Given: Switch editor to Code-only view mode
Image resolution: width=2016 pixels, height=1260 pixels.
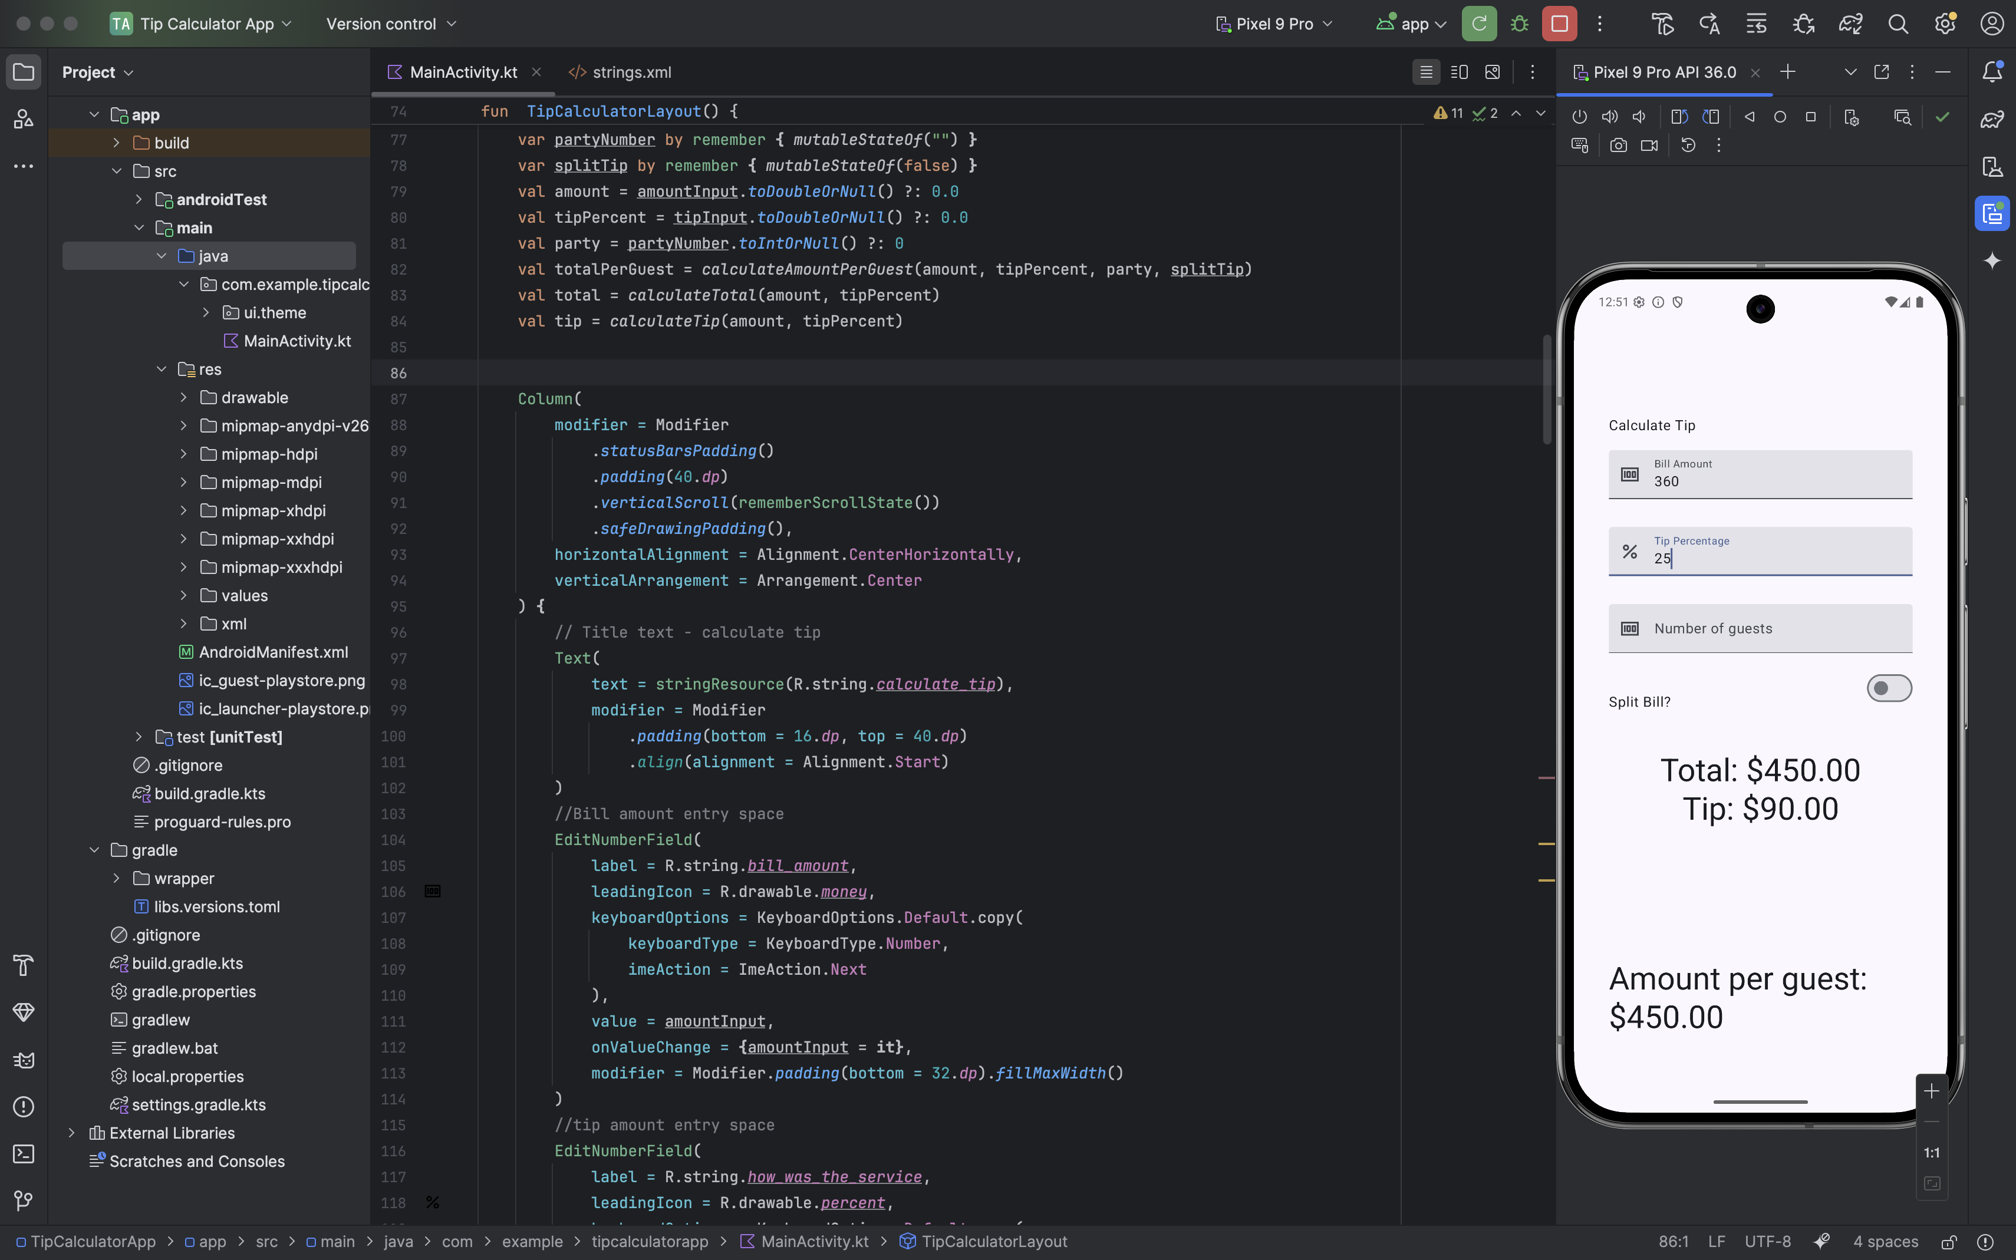Looking at the screenshot, I should [x=1426, y=72].
